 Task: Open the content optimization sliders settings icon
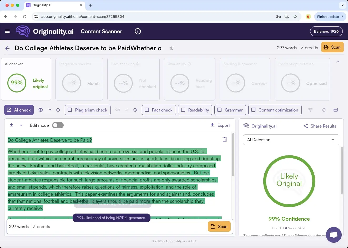[x=310, y=110]
